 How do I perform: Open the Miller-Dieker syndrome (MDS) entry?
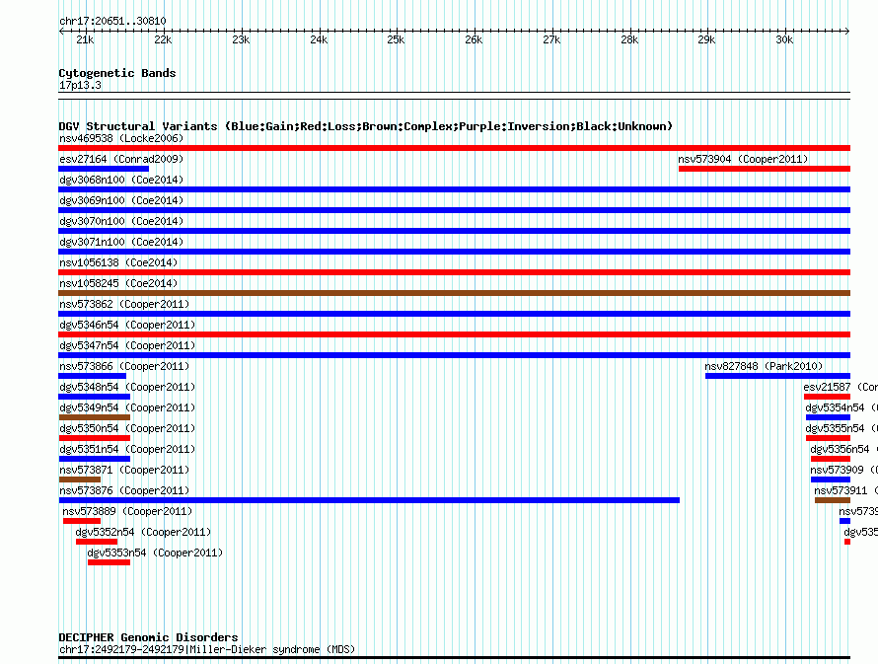tap(207, 649)
